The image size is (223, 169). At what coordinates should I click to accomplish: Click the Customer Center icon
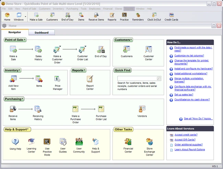pos(149,49)
